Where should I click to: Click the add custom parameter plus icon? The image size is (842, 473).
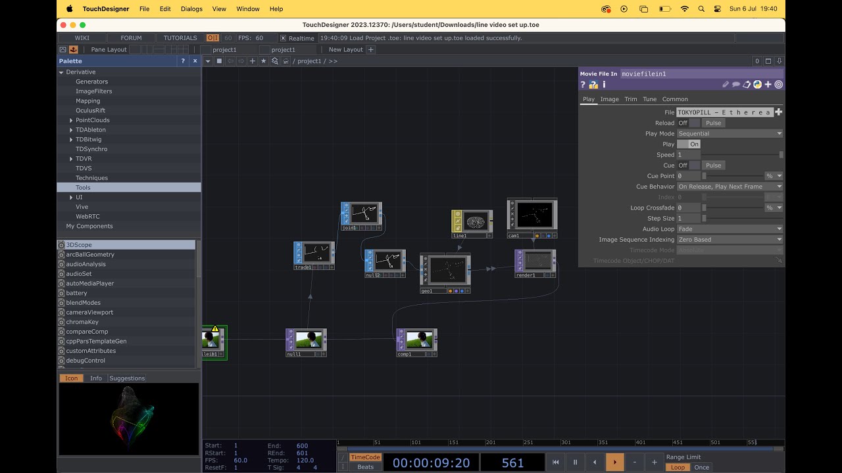tap(768, 85)
